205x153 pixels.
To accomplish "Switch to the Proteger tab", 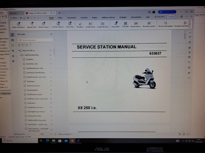I will point(123,17).
